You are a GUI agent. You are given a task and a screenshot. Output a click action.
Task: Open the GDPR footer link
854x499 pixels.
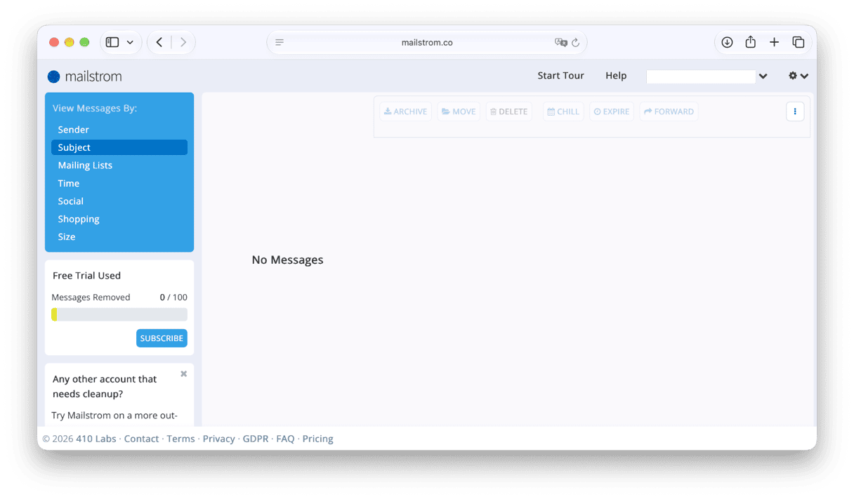256,439
